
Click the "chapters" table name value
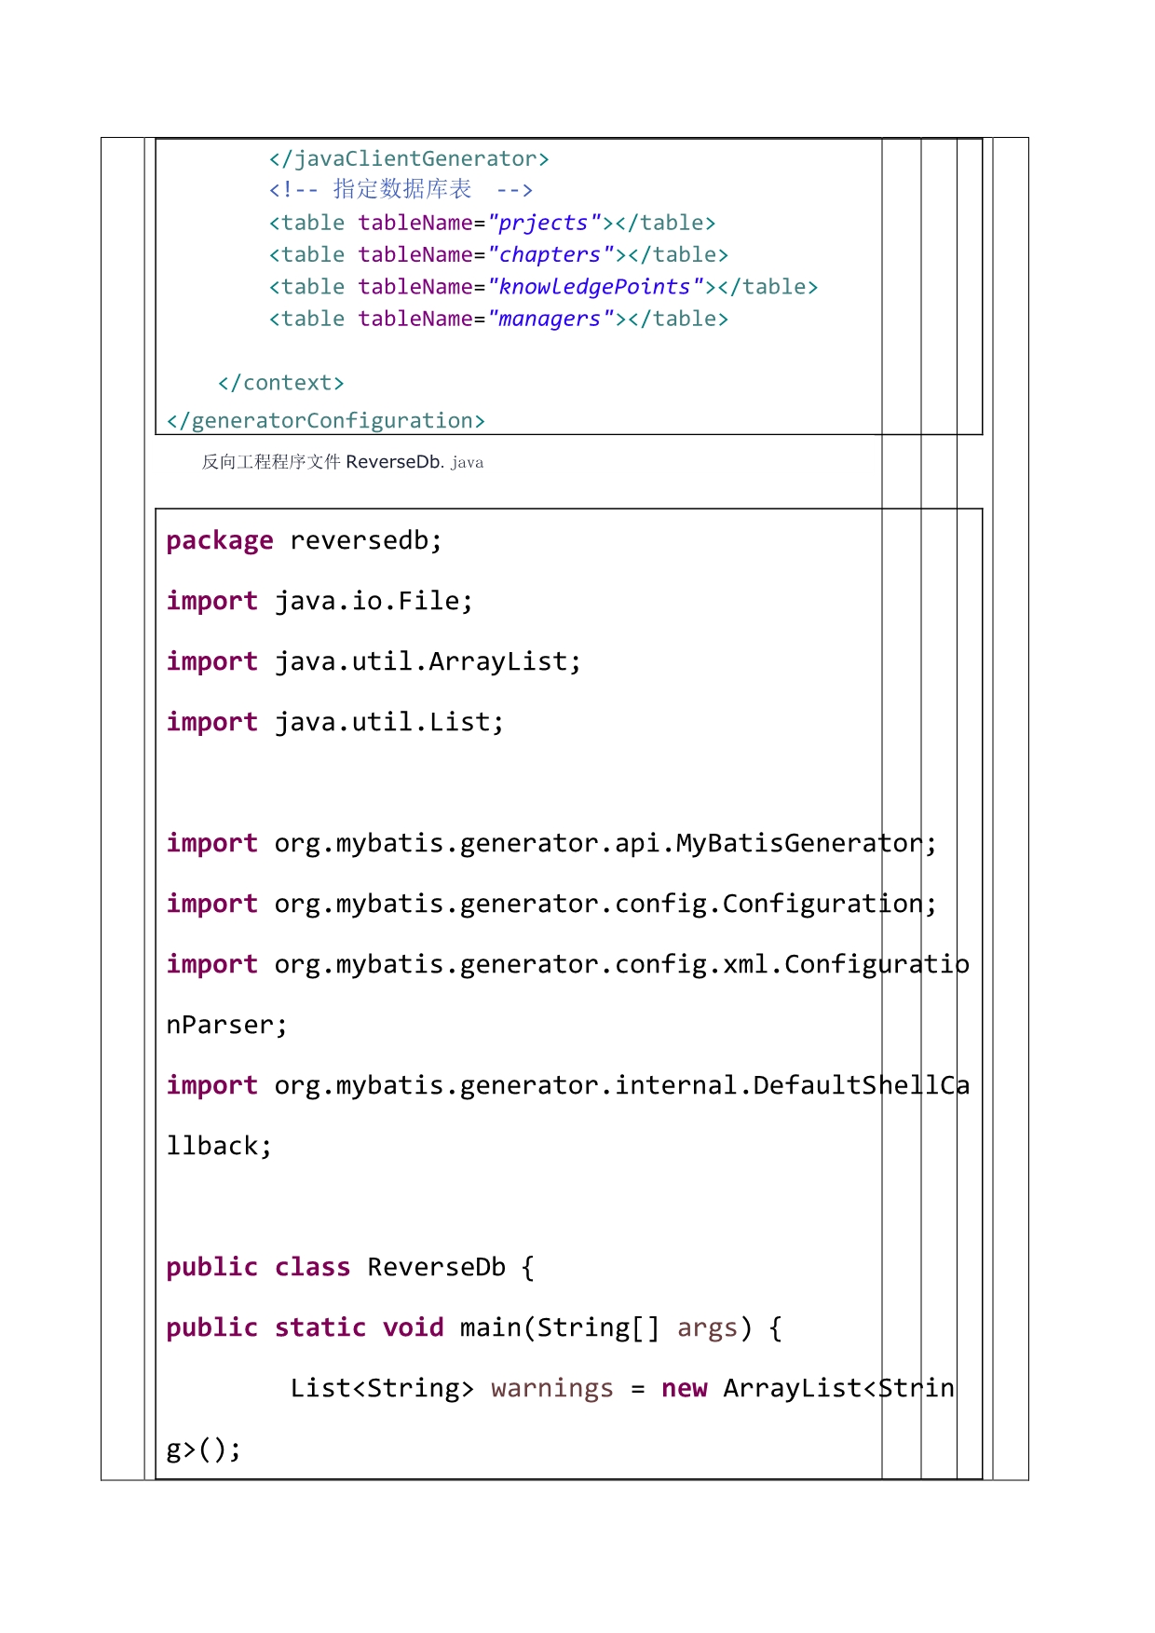point(550,255)
